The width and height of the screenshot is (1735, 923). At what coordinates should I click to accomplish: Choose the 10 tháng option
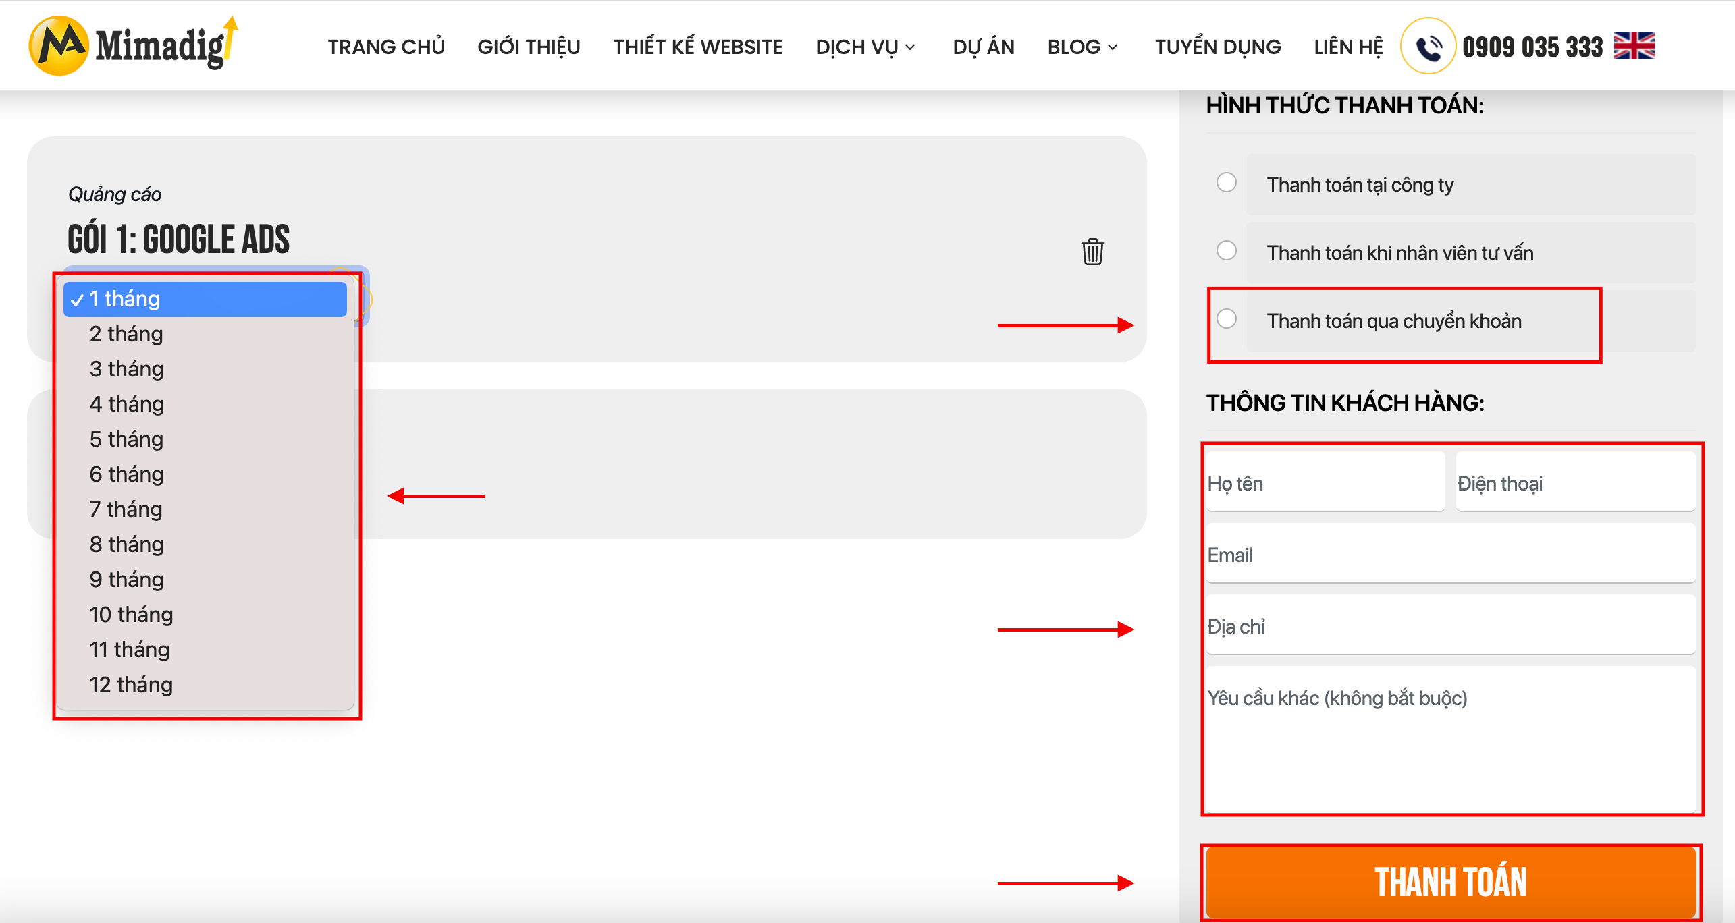pos(205,615)
